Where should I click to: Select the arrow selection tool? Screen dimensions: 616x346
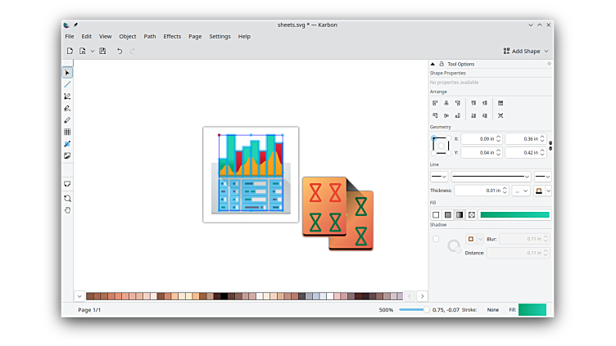pos(67,73)
